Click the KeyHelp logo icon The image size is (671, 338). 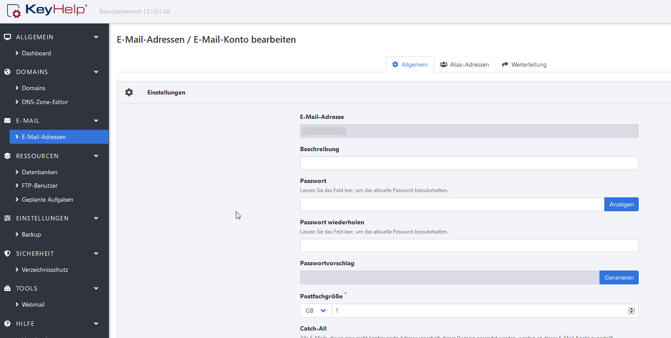pos(14,11)
